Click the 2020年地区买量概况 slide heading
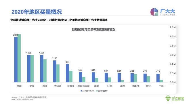This screenshot has height=105, width=187. (x=37, y=12)
